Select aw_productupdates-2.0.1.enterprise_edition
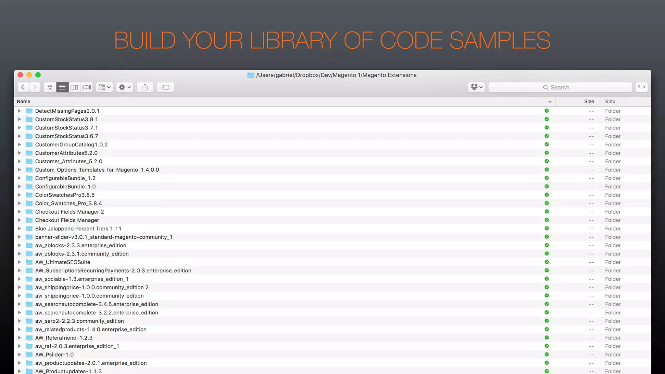 point(91,363)
